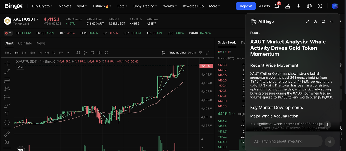This screenshot has width=346, height=151.
Task: Switch to the Coin Info tab
Action: click(25, 43)
